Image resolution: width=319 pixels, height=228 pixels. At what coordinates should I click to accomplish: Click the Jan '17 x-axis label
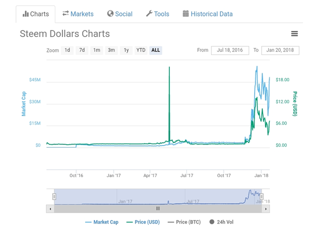[x=114, y=176]
